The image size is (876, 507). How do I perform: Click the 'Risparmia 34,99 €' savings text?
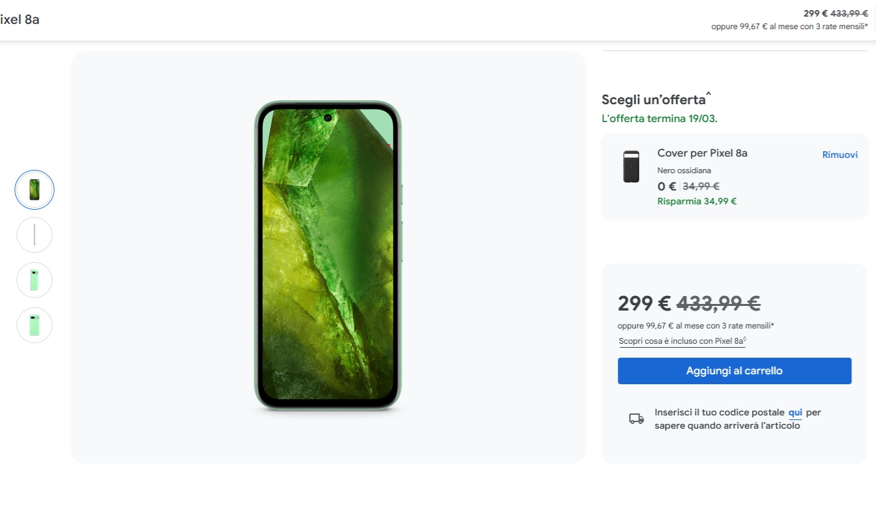coord(697,201)
